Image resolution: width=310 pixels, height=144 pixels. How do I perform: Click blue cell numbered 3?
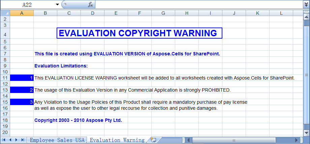(x=22, y=102)
